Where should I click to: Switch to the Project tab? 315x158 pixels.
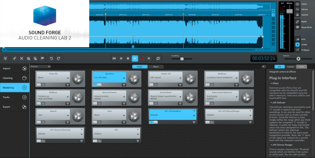pyautogui.click(x=140, y=67)
